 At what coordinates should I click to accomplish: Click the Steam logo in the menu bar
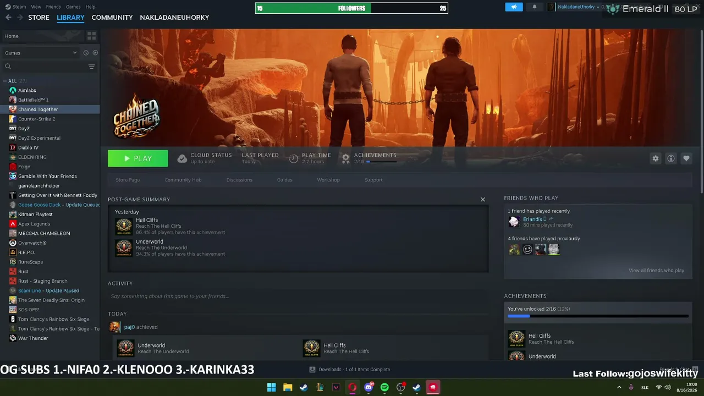click(8, 7)
